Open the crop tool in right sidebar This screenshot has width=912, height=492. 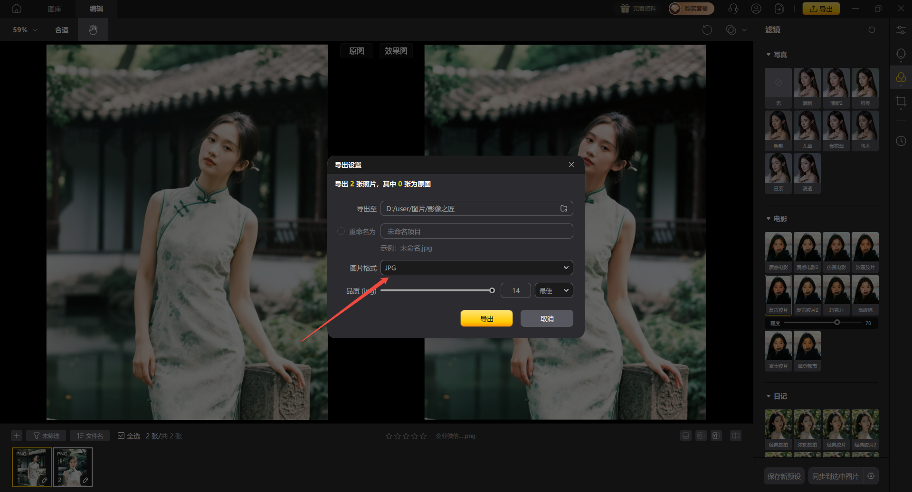pyautogui.click(x=901, y=101)
